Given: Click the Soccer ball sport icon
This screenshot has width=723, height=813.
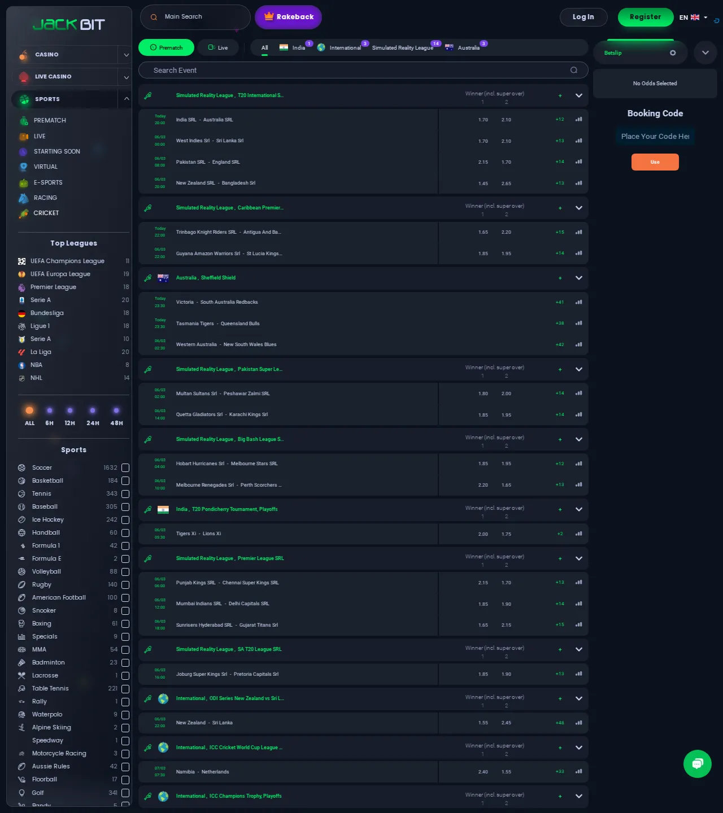Looking at the screenshot, I should click(21, 467).
